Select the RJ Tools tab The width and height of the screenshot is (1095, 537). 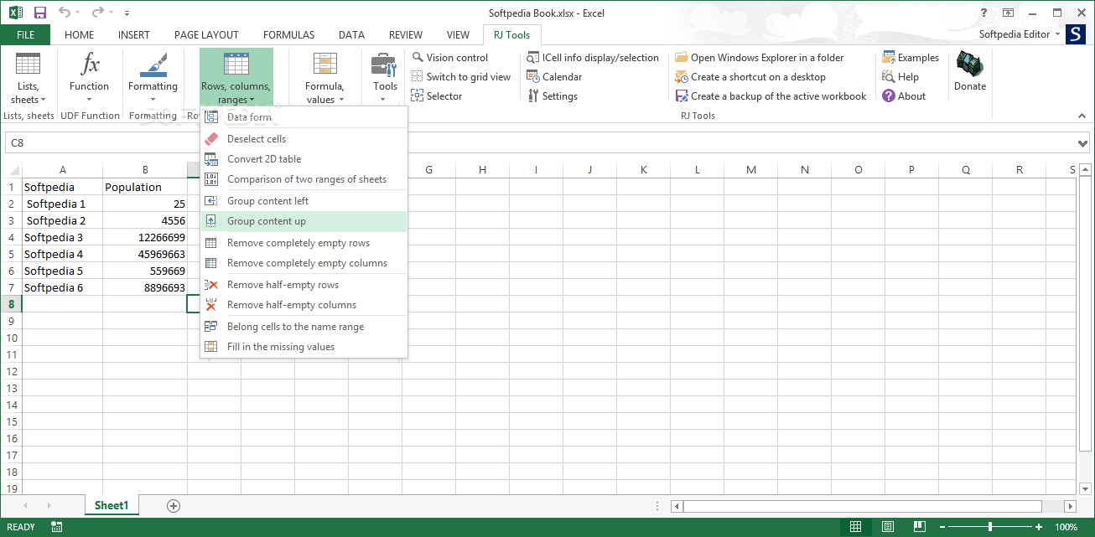[512, 35]
